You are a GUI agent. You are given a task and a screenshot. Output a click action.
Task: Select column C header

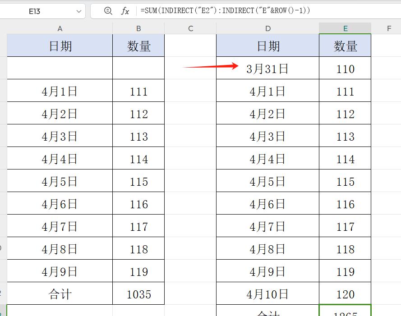click(190, 28)
